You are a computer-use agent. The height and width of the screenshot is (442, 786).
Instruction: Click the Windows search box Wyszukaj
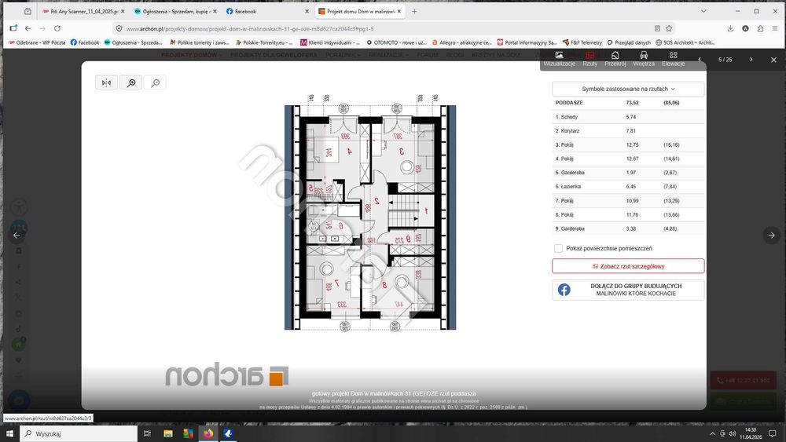(79, 433)
